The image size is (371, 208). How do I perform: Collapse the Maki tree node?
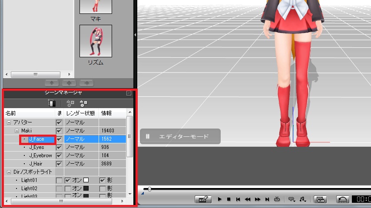17,131
